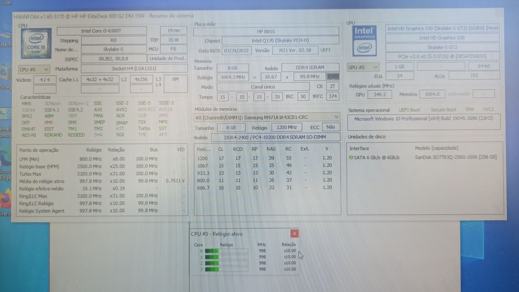Open the GPU #0 selector dropdown
This screenshot has width=519, height=292.
(363, 67)
